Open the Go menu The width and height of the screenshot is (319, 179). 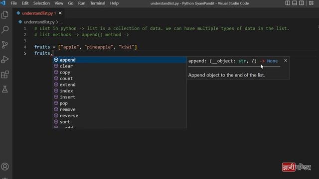(71, 3)
